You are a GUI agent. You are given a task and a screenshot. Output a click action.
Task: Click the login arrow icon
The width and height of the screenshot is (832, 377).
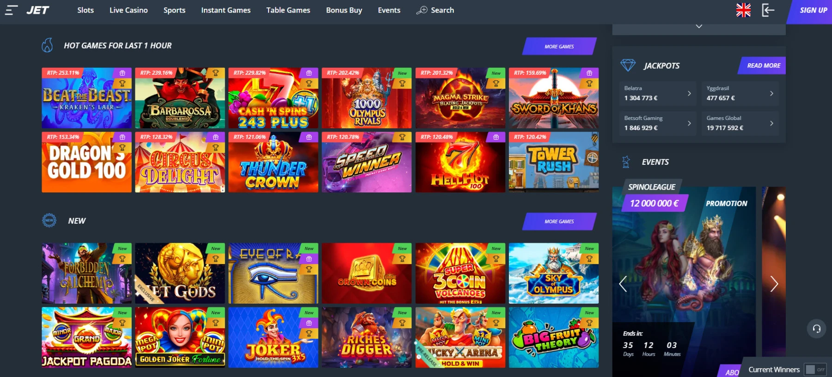(768, 10)
